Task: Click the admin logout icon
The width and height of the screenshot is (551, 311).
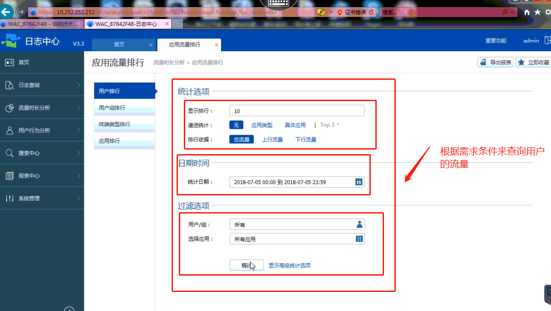Action: coord(547,41)
